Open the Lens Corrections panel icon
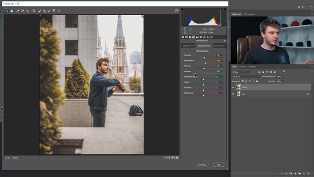The image size is (314, 177). coord(201,37)
